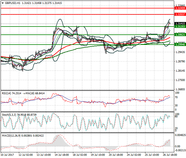186x158 pixels.
Task: Select the MACD scale value 0.004825
Action: click(180, 135)
